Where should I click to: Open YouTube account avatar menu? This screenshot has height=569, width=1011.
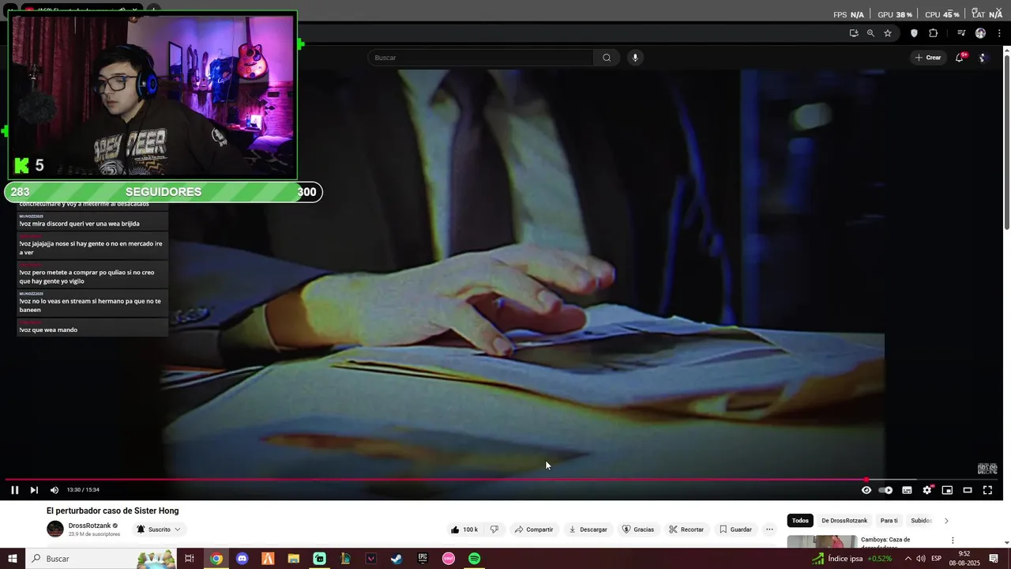click(983, 58)
